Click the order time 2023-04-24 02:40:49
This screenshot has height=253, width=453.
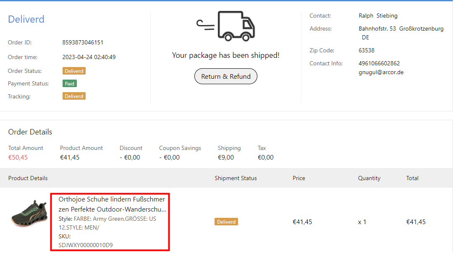[89, 57]
